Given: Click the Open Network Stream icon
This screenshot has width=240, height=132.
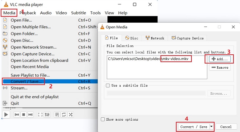Looking at the screenshot, I should (x=5, y=47).
